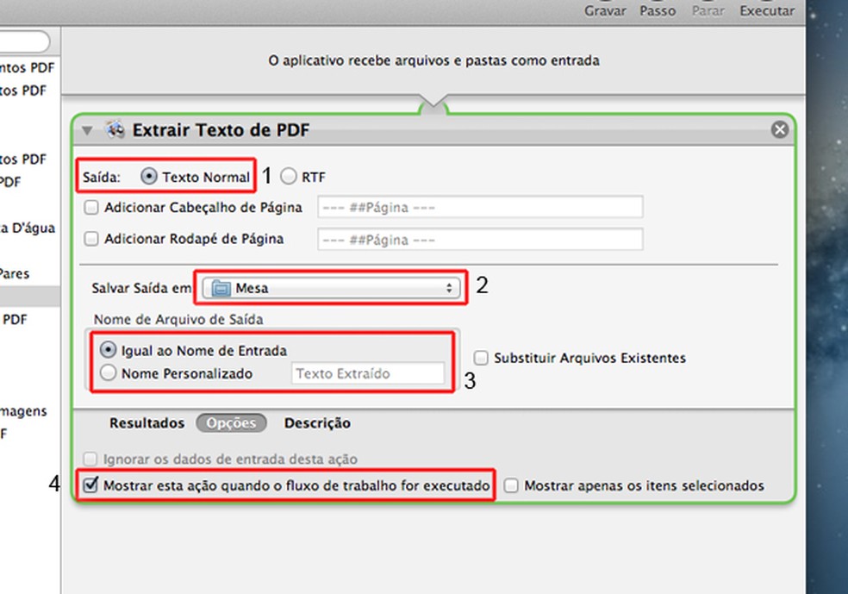Image resolution: width=848 pixels, height=594 pixels.
Task: Check Substituir Arquivos Existentes
Action: pyautogui.click(x=480, y=357)
